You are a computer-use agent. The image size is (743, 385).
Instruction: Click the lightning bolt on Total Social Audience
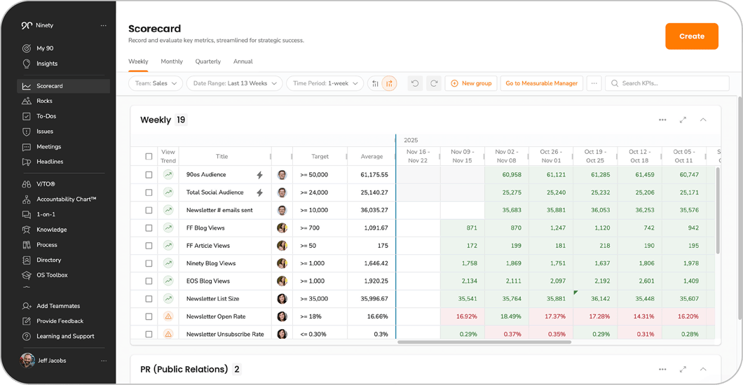tap(259, 192)
